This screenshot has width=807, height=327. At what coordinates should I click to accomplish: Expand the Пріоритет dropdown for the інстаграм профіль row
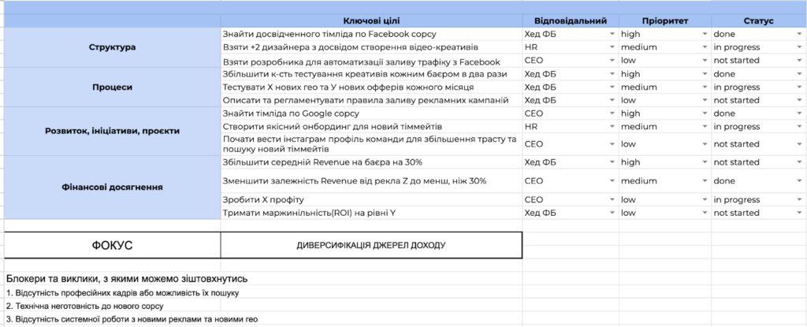pos(706,144)
